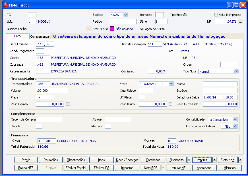
Task: Expand the Tipo Nota Normal dropdown
Action: 236,71
